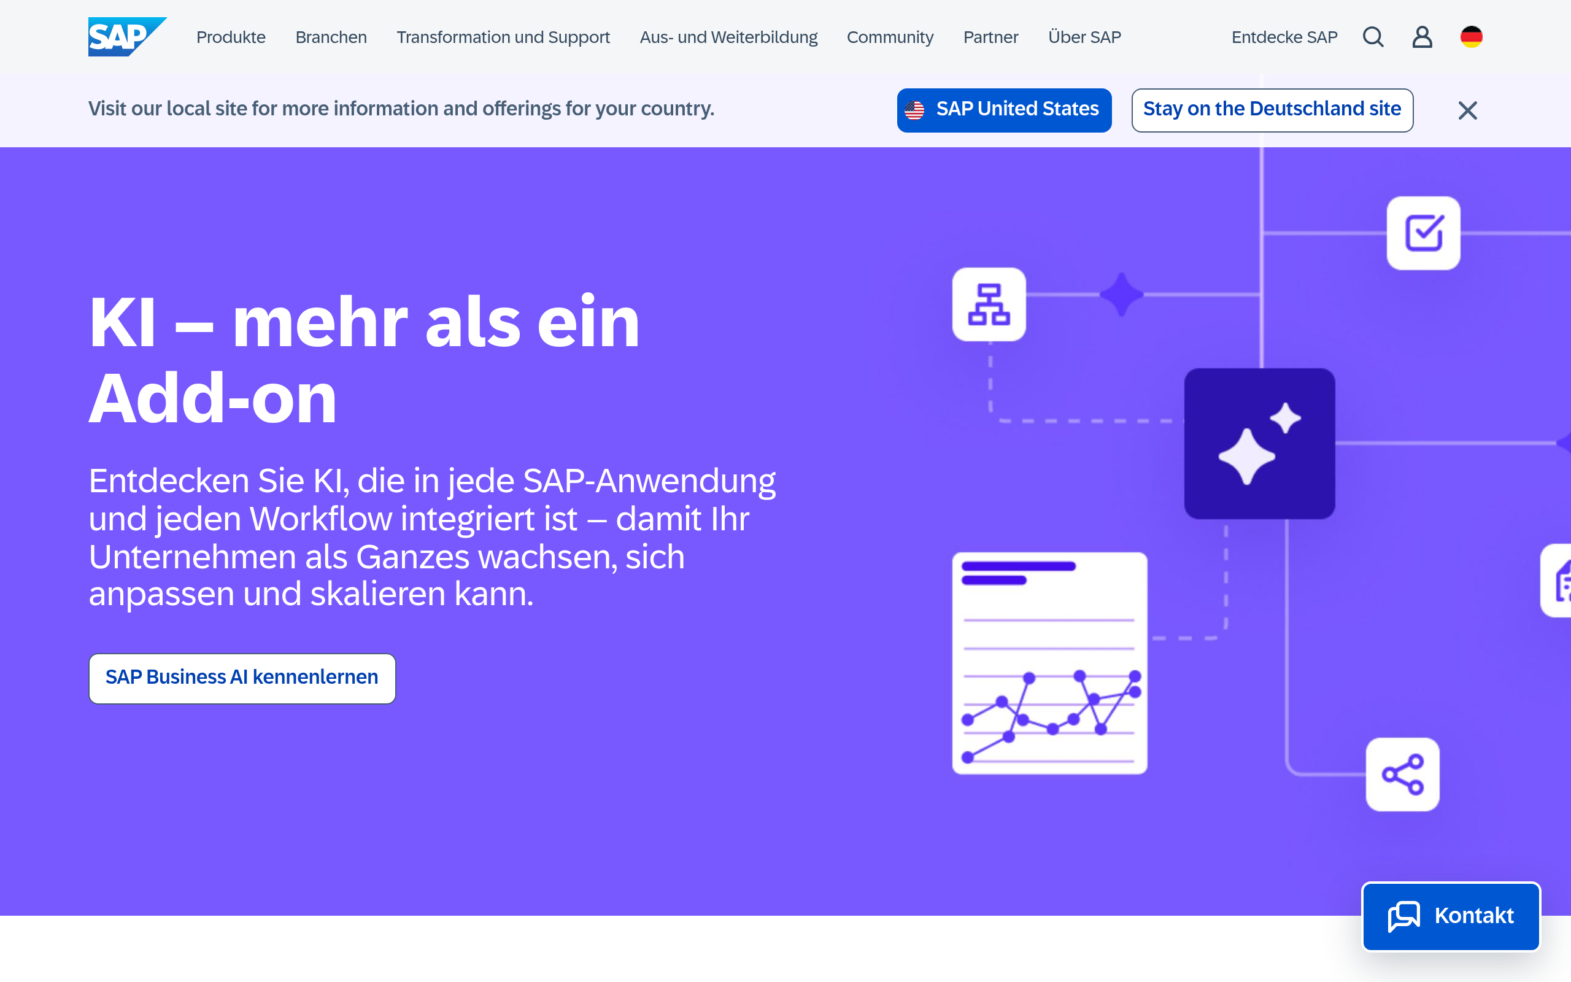Open the search icon
1571x982 pixels.
tap(1372, 37)
